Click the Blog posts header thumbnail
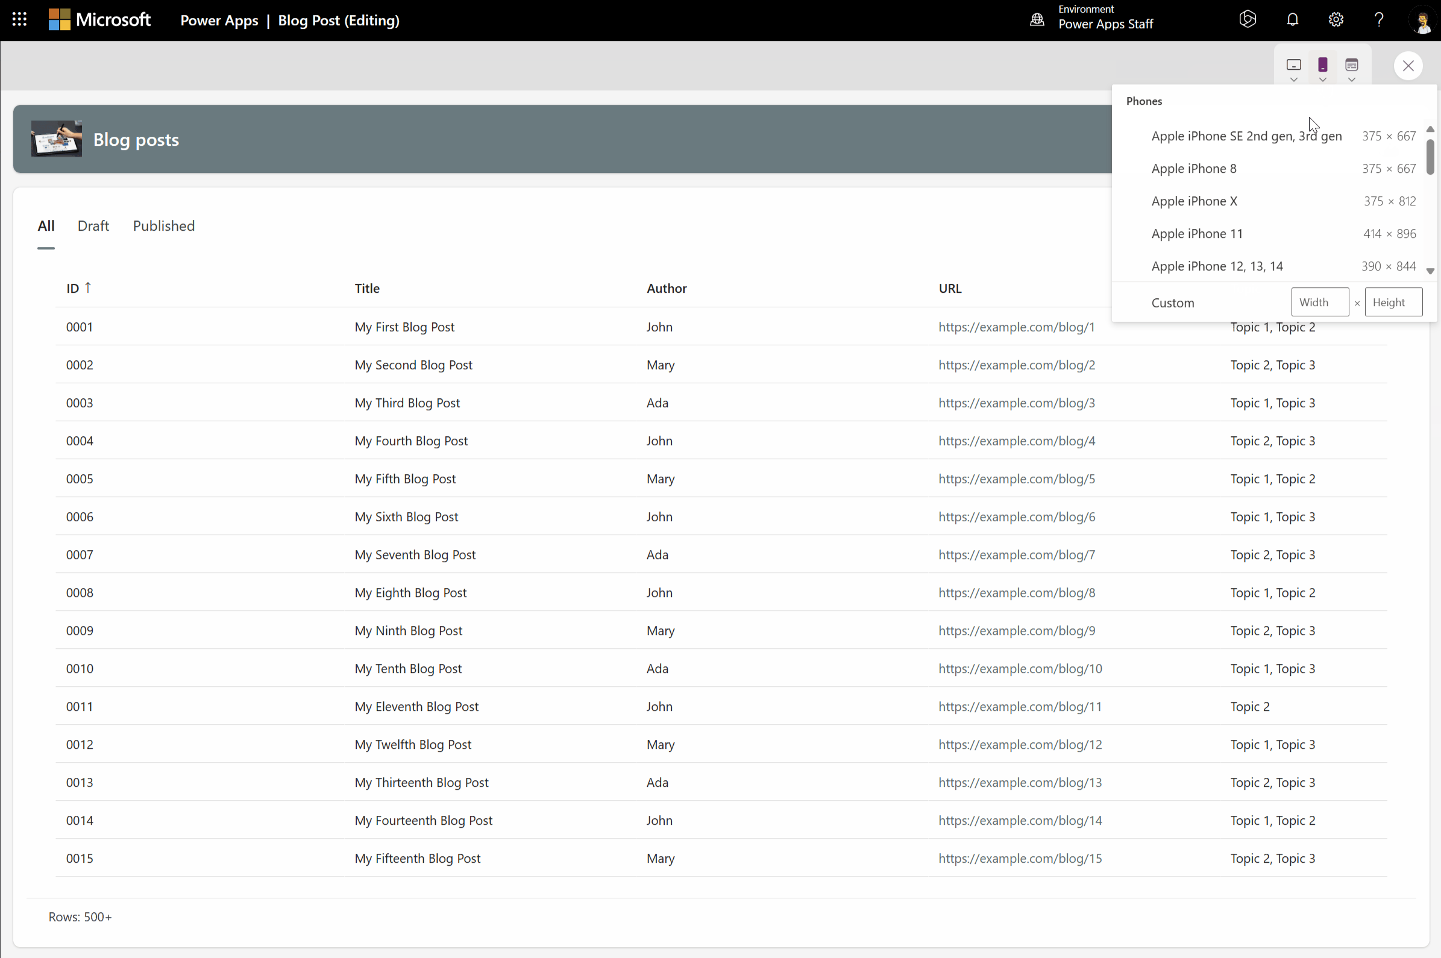 56,139
